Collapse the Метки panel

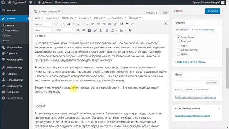point(219,75)
